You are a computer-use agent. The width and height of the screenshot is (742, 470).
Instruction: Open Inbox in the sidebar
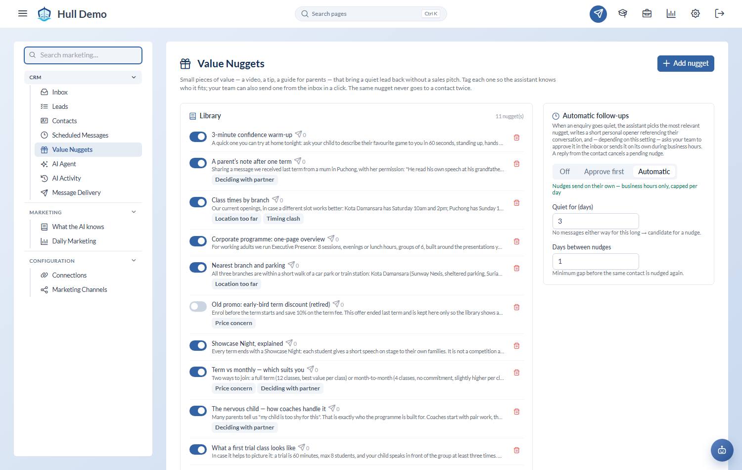click(88, 92)
